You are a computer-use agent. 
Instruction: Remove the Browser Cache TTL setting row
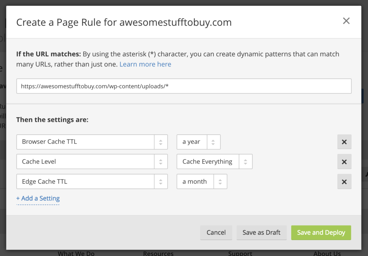pos(344,142)
